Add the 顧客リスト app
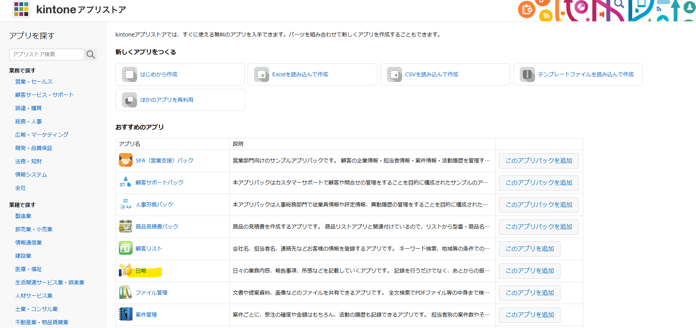The width and height of the screenshot is (696, 328). (530, 249)
